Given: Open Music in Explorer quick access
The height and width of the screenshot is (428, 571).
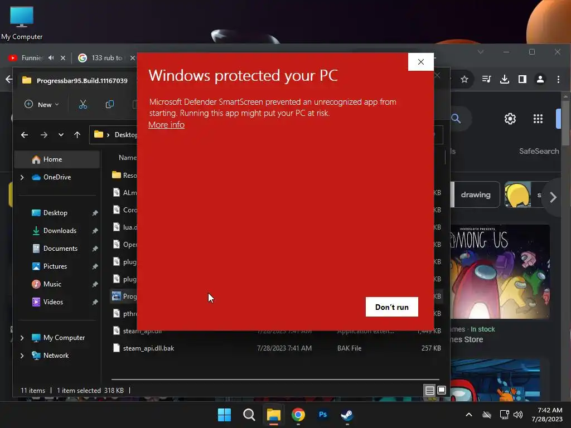Looking at the screenshot, I should click(52, 284).
